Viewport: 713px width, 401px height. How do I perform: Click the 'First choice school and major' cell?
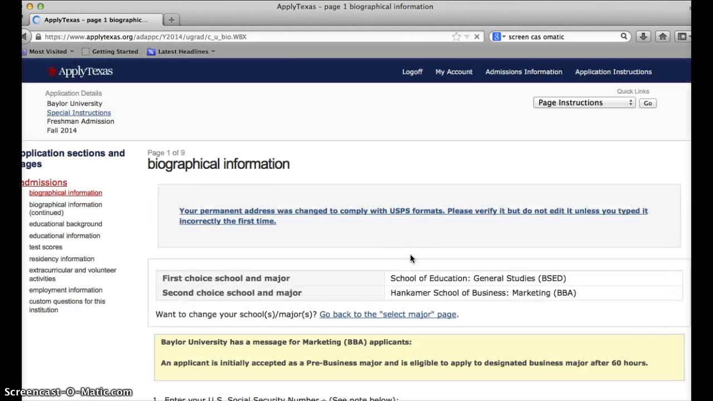pos(270,278)
